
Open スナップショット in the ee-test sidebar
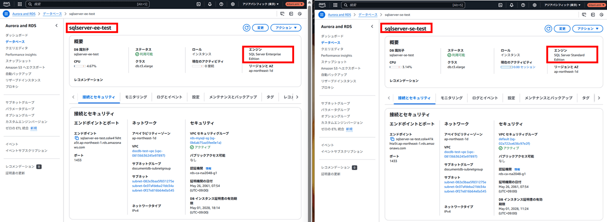(19, 61)
